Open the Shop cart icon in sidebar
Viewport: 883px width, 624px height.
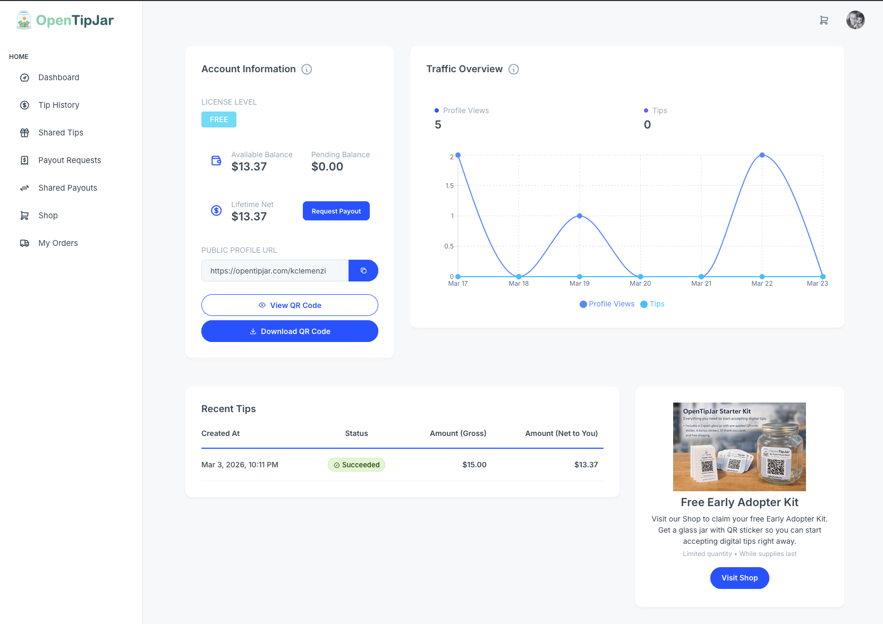25,215
